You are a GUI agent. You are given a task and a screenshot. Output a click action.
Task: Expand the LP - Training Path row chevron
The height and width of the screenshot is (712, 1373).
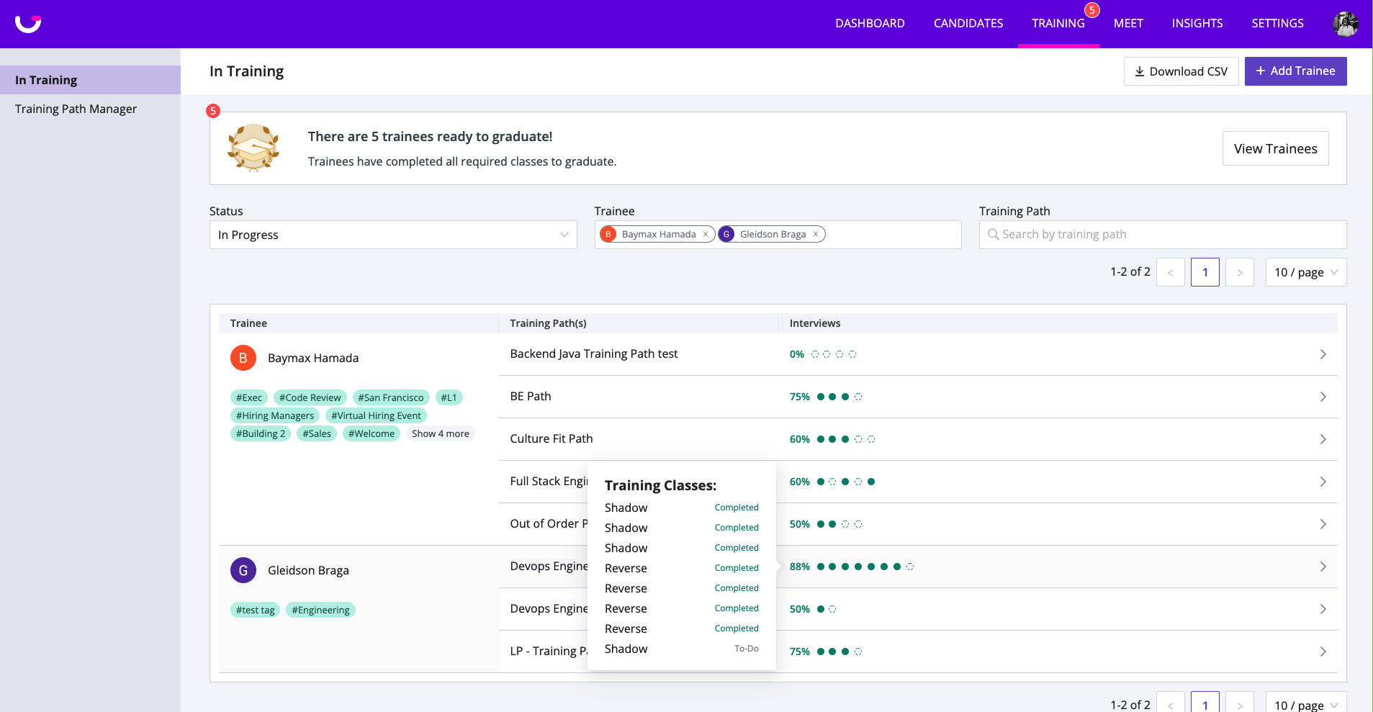pyautogui.click(x=1323, y=651)
